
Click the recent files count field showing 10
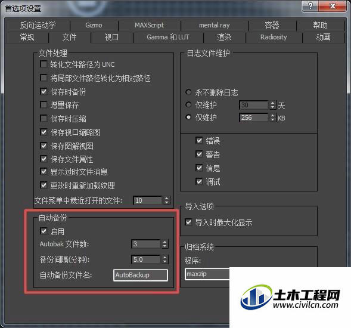click(148, 200)
